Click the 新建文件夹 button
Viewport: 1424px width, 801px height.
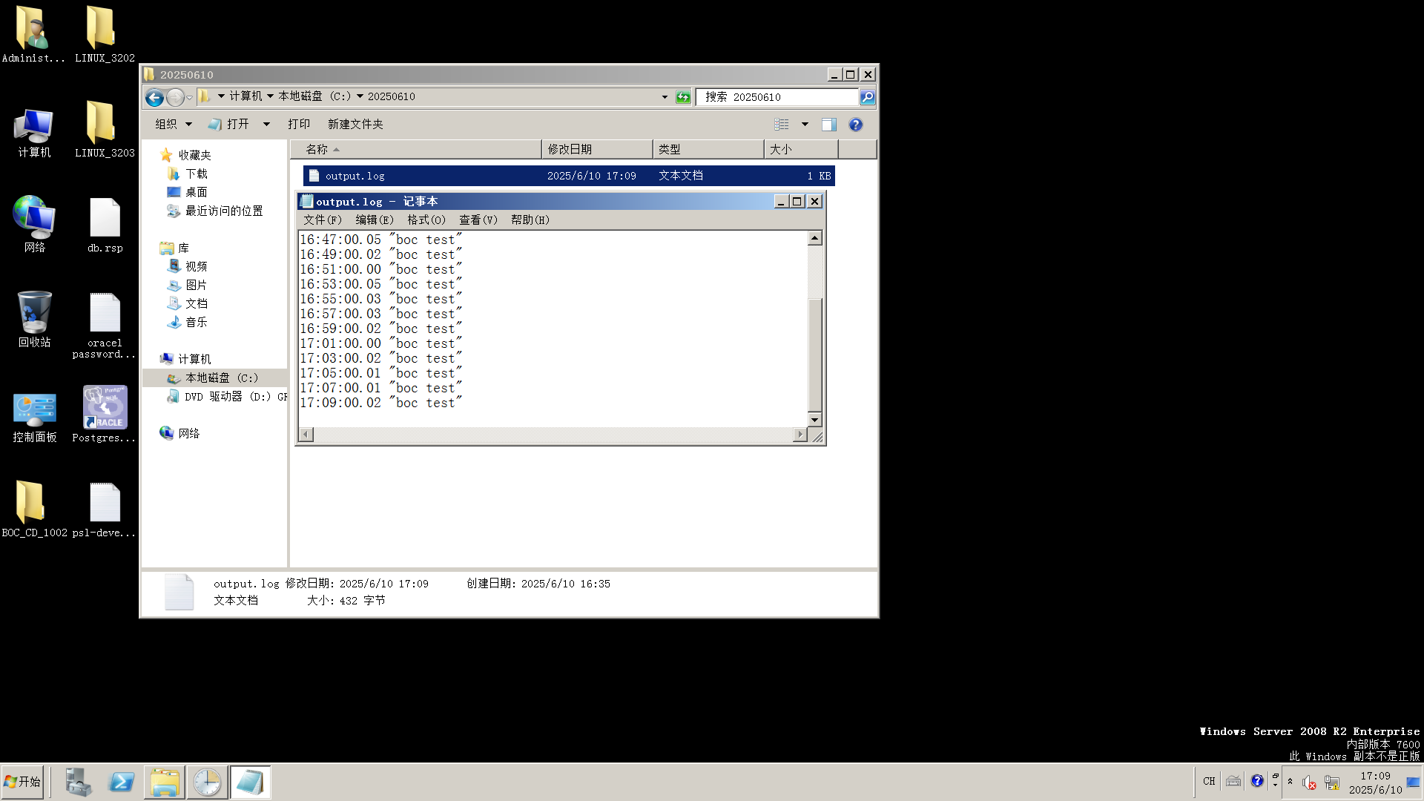click(355, 125)
